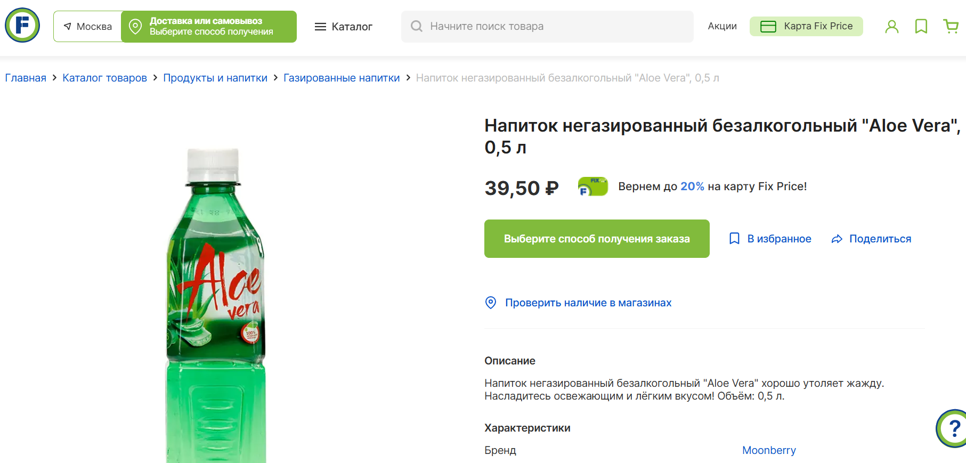966x463 pixels.
Task: Open the Москва city selector
Action: coord(88,27)
